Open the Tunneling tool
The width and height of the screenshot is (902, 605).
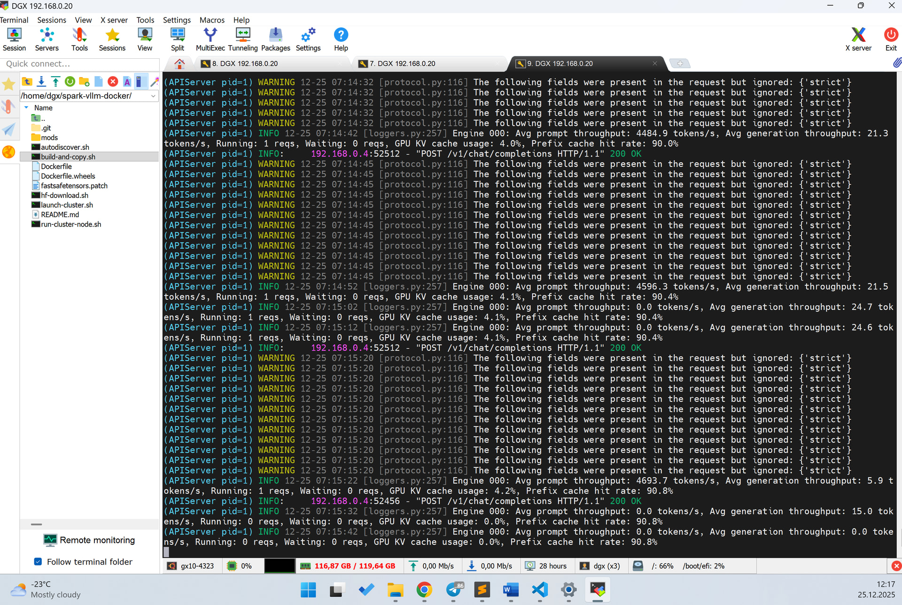(243, 39)
